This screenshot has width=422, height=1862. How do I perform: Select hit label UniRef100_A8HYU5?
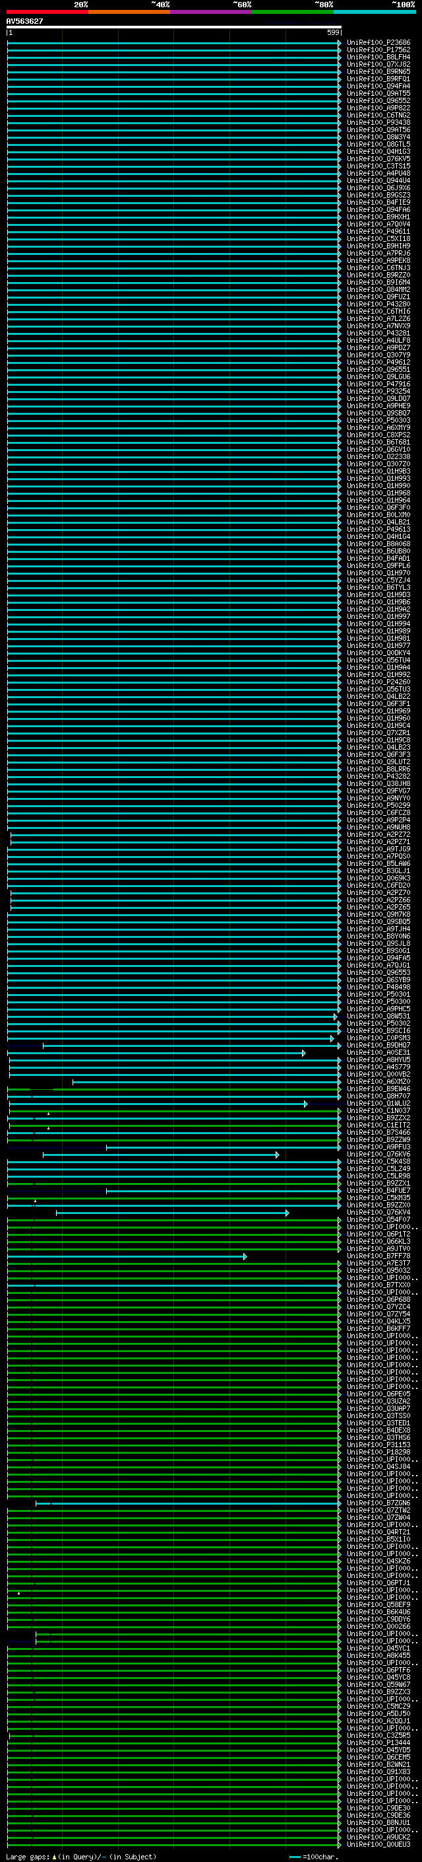(x=378, y=1059)
